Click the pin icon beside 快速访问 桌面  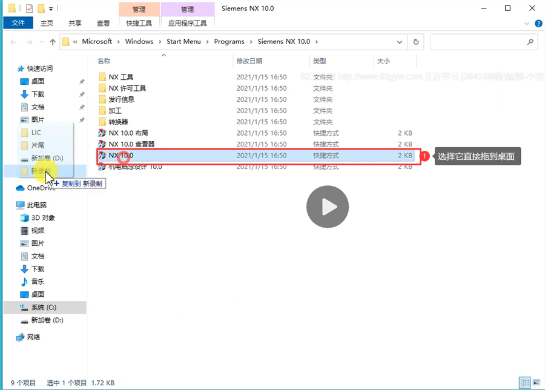(82, 82)
